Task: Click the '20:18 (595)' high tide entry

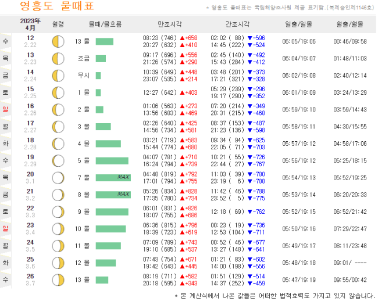Action: click(160, 284)
